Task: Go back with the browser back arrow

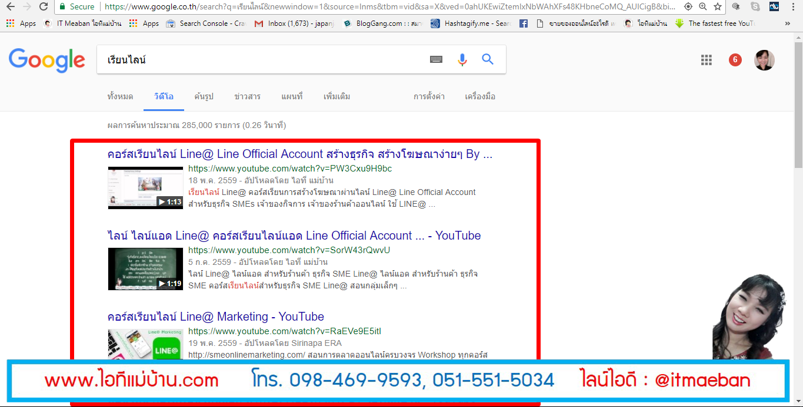Action: [10, 6]
